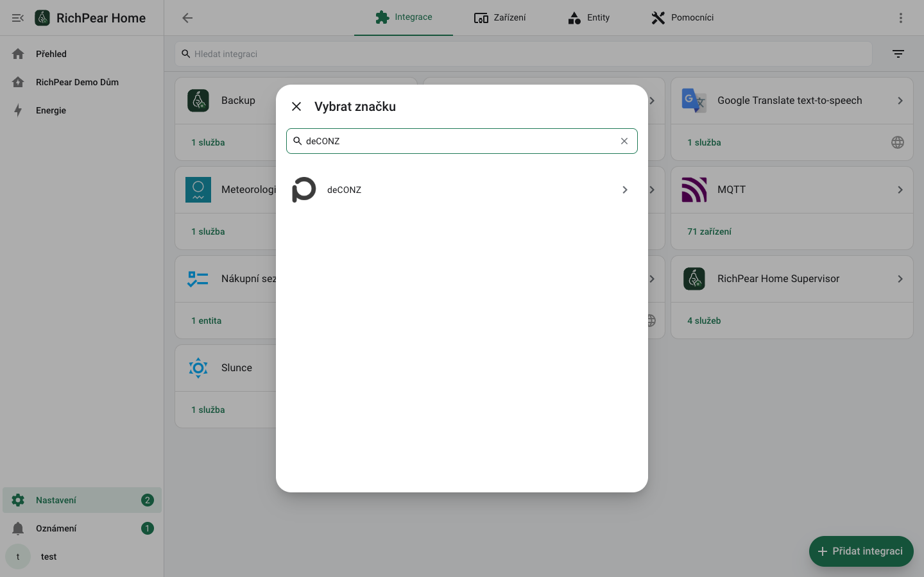The height and width of the screenshot is (577, 924).
Task: Click the 4 služeb link
Action: point(704,321)
